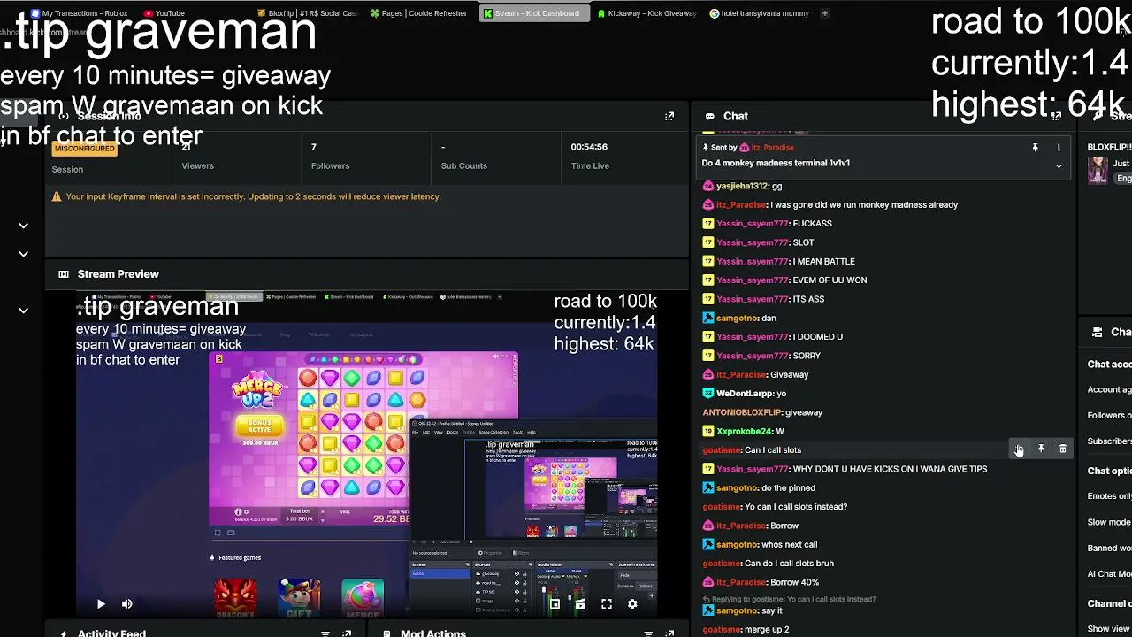Click the Mod Actions panel title

433,633
